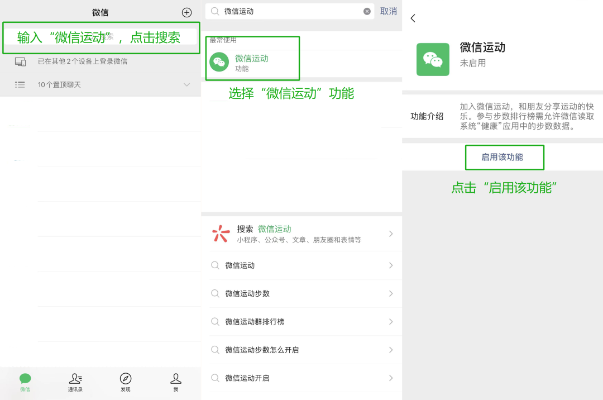Click the search icon beside 微信运动开启
Image resolution: width=603 pixels, height=400 pixels.
pos(215,378)
